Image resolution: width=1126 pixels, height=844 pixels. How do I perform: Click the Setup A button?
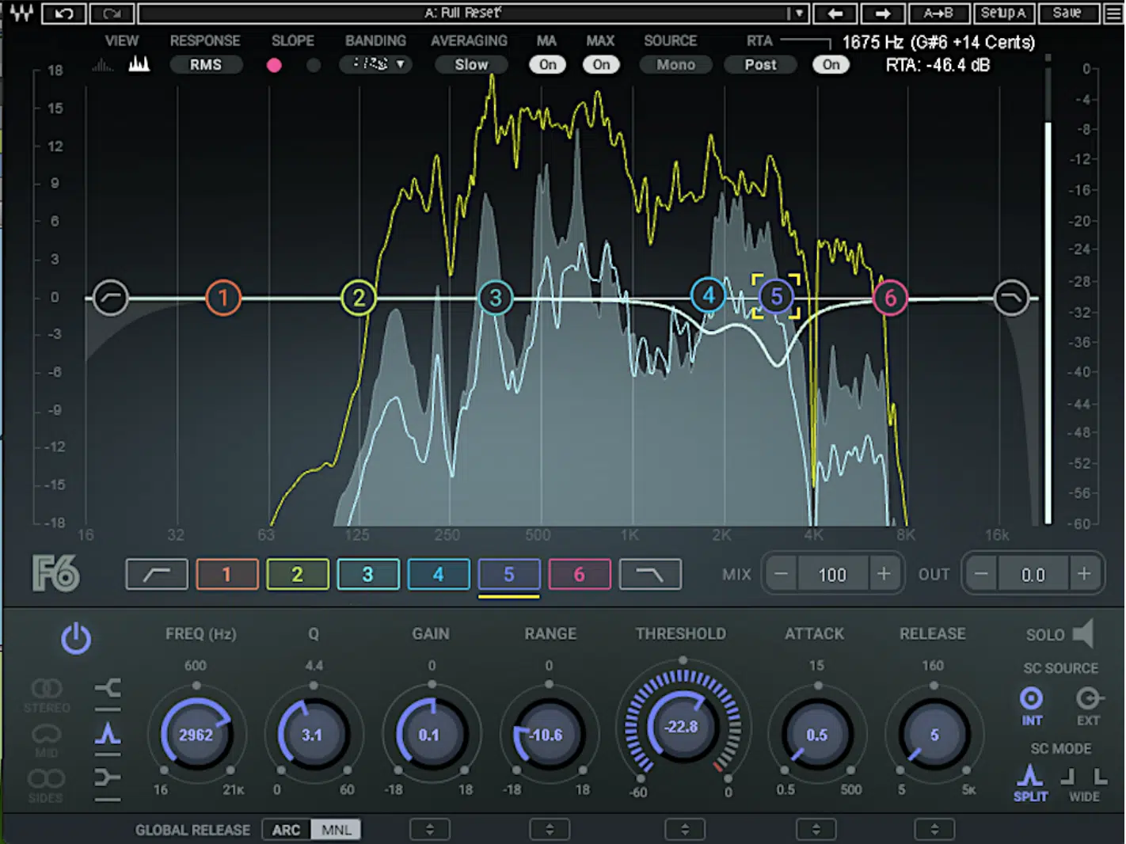(x=1004, y=13)
